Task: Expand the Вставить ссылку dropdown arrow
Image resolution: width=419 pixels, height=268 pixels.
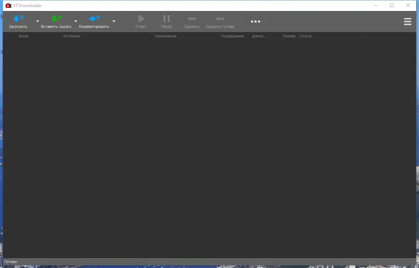Action: pyautogui.click(x=76, y=22)
